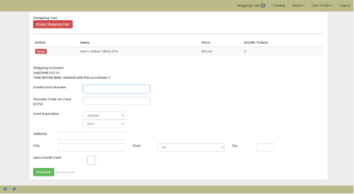Expand the About menu in navbar
Image resolution: width=354 pixels, height=194 pixels.
pos(298,6)
